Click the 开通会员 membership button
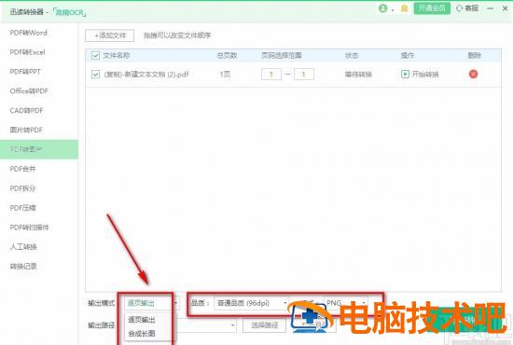 coord(432,8)
